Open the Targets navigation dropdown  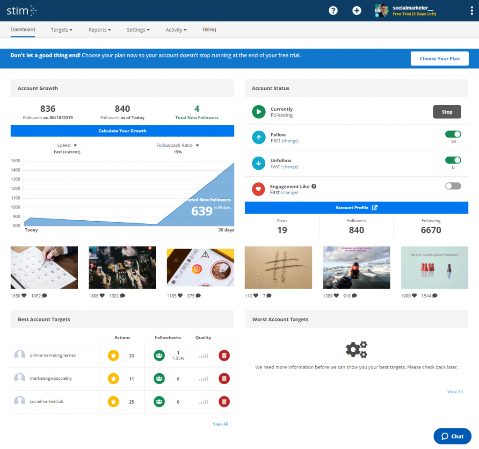61,29
